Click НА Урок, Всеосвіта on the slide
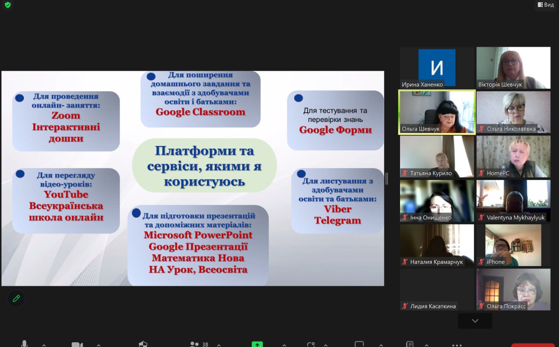The width and height of the screenshot is (559, 347). pyautogui.click(x=198, y=270)
